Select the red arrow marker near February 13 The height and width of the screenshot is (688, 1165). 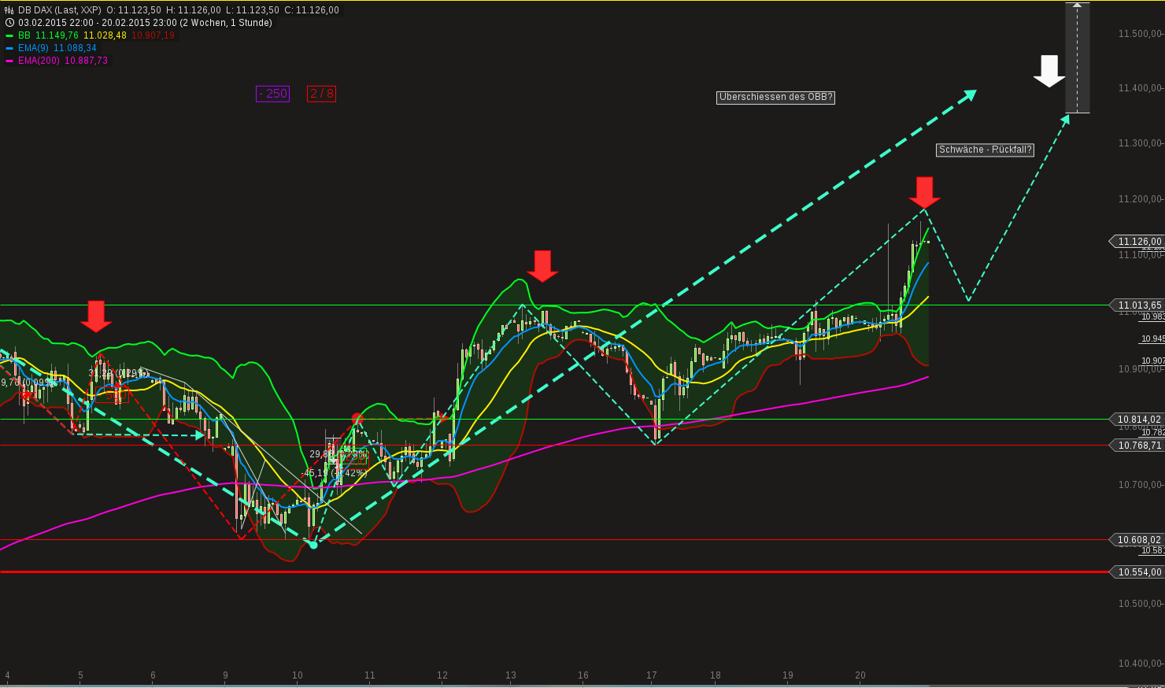click(x=544, y=266)
